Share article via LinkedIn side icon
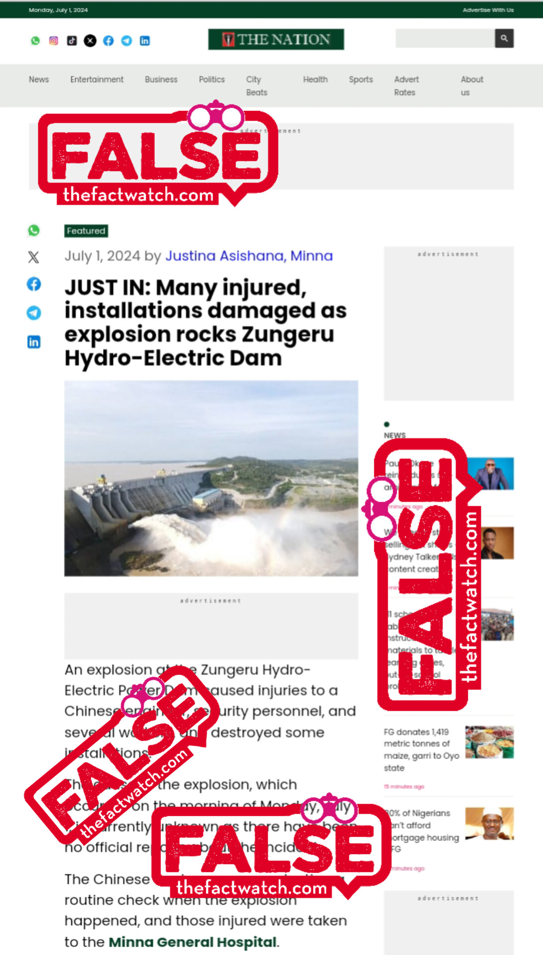 pos(34,342)
